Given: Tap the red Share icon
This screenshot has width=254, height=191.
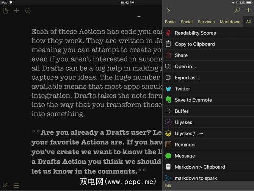Looking at the screenshot, I should pos(168,55).
